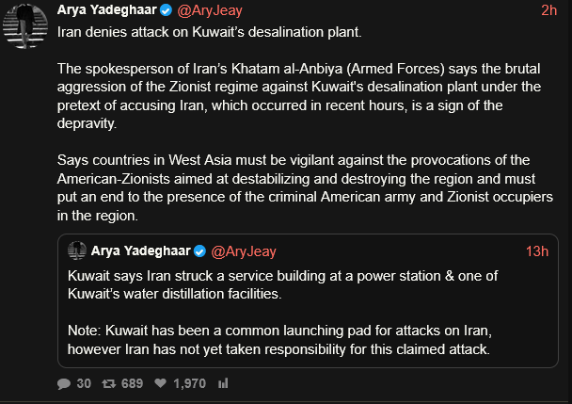Open the 13h timestamp of the quoted tweet
The width and height of the screenshot is (572, 404).
tap(536, 251)
